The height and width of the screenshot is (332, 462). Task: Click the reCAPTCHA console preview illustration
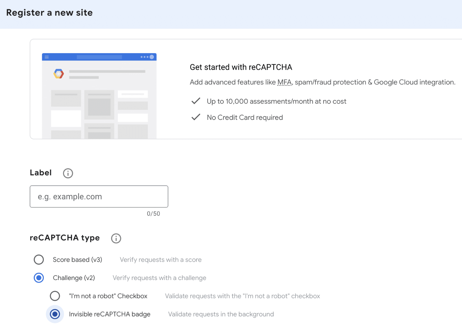point(99,96)
